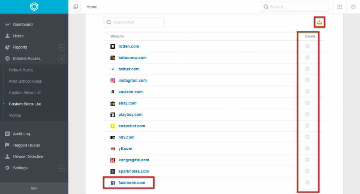
Task: Open the kongregate.com link
Action: click(x=134, y=160)
